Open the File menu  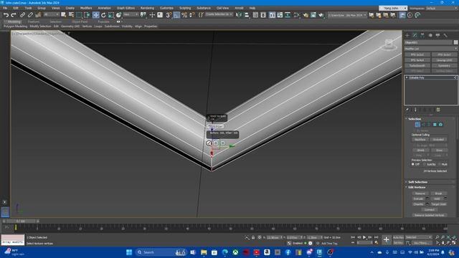(5, 8)
